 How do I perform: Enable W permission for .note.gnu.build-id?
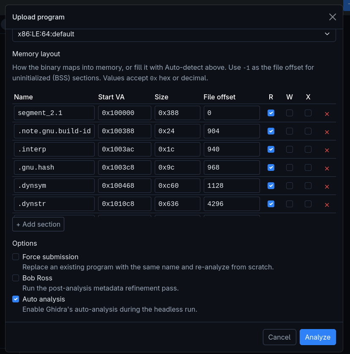pyautogui.click(x=290, y=131)
